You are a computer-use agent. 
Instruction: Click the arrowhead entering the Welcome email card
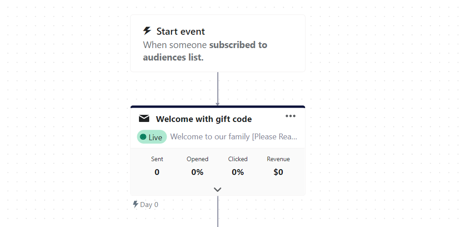[218, 104]
